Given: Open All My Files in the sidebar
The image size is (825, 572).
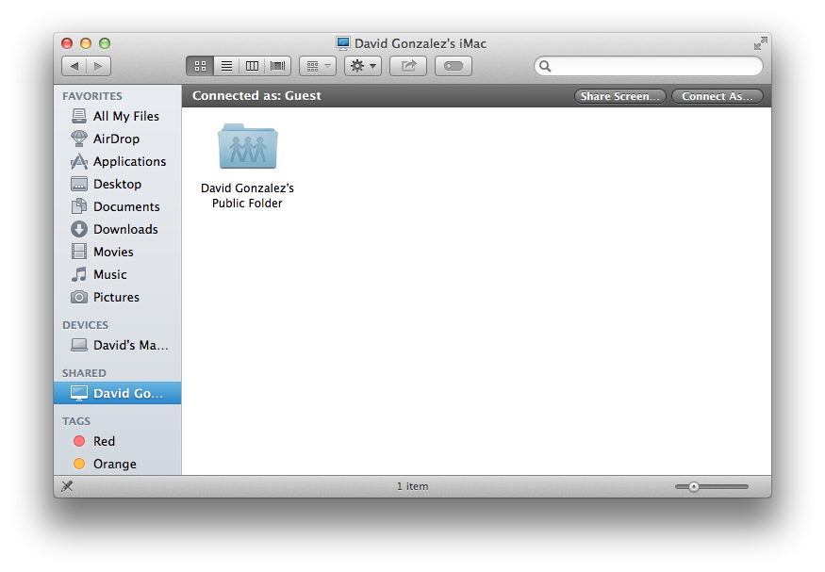Looking at the screenshot, I should coord(117,116).
